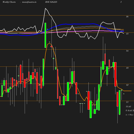Viewport: 134px width, 134px height.
Task: Click the "Weekly Charts" title text
Action: point(9,2)
